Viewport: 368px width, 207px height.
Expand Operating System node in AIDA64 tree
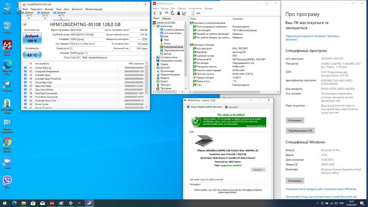point(154,61)
